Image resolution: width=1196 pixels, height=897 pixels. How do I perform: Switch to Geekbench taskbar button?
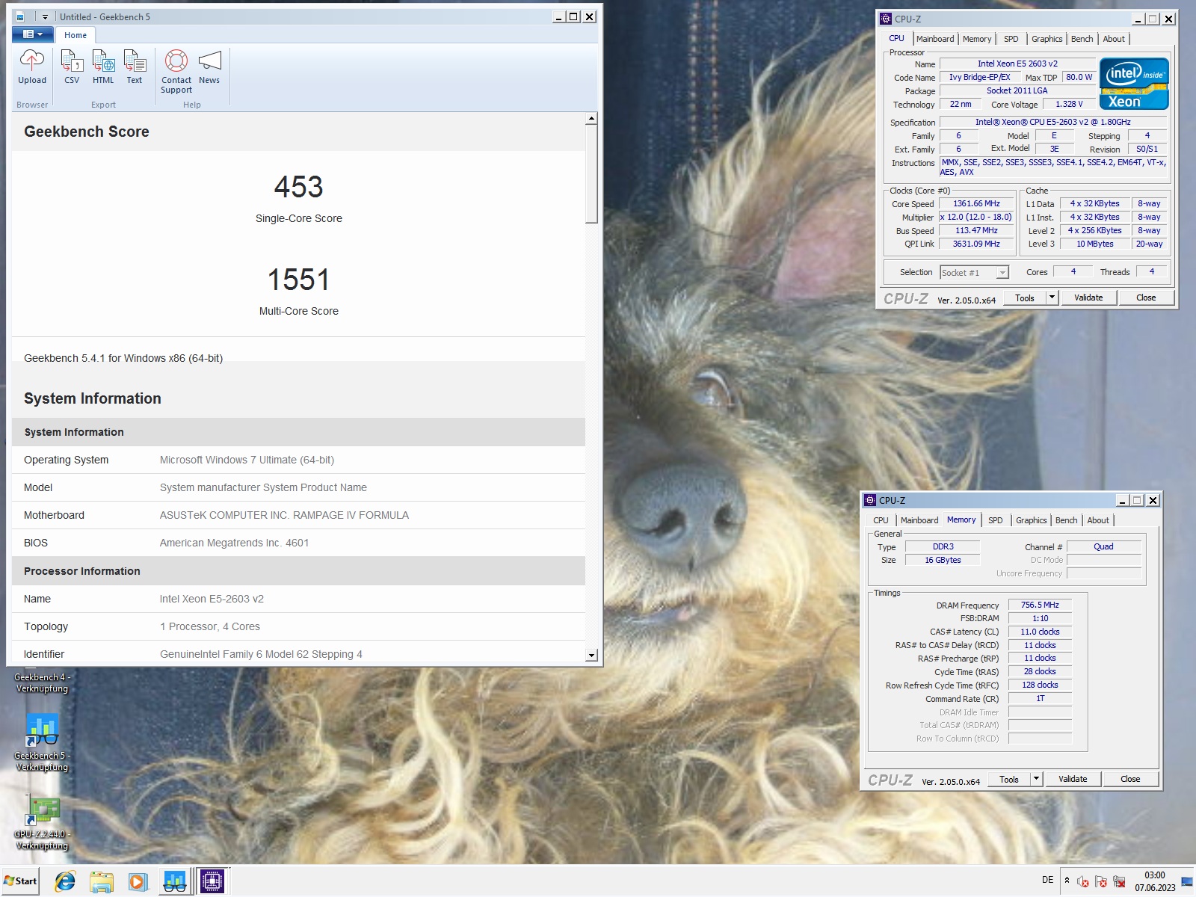pos(175,882)
